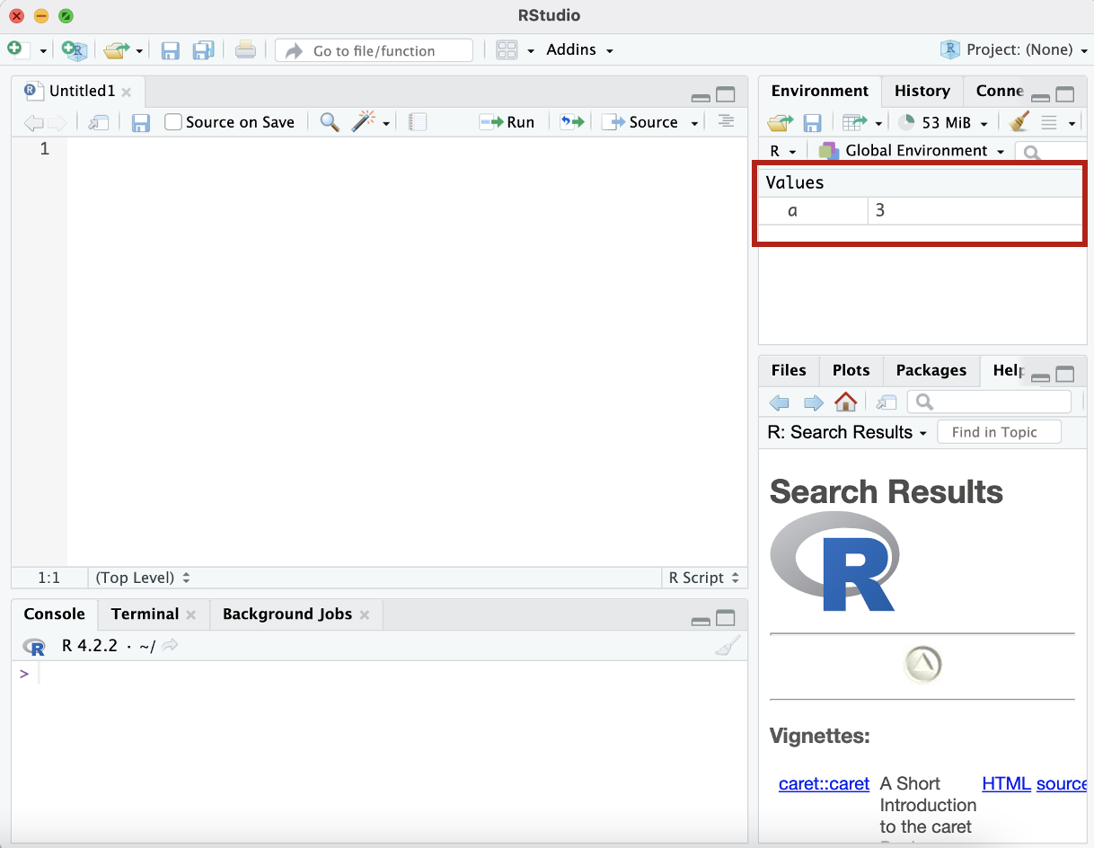Open the HTML vignette link
The height and width of the screenshot is (848, 1094).
point(1006,783)
